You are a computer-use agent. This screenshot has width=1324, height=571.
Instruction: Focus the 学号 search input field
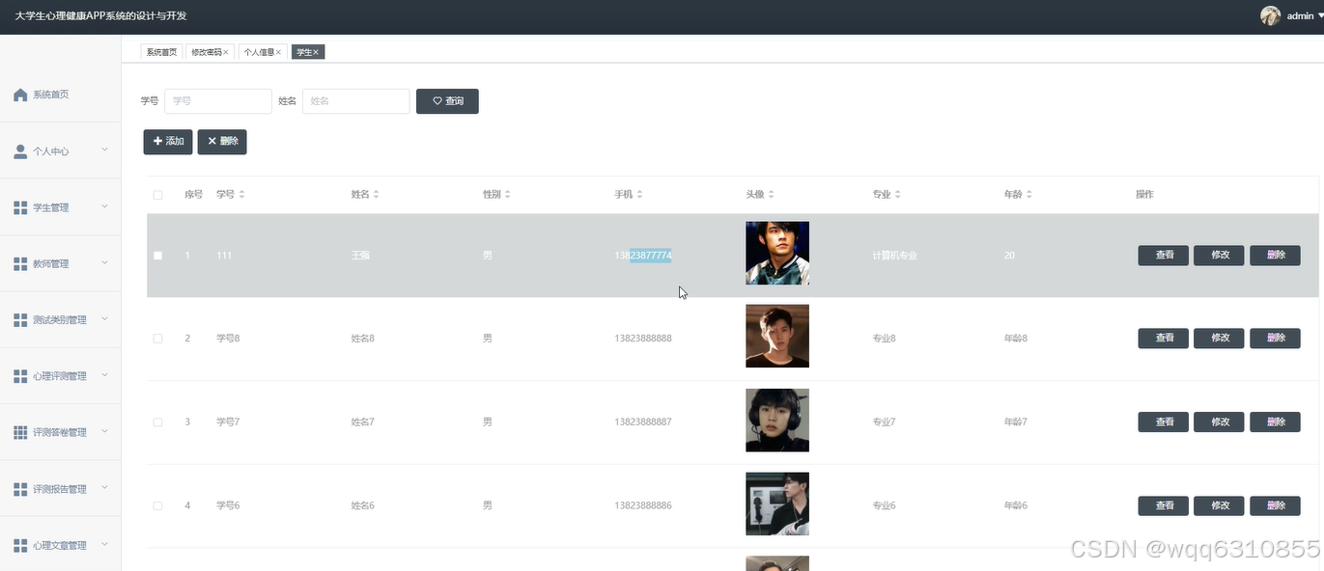[218, 101]
